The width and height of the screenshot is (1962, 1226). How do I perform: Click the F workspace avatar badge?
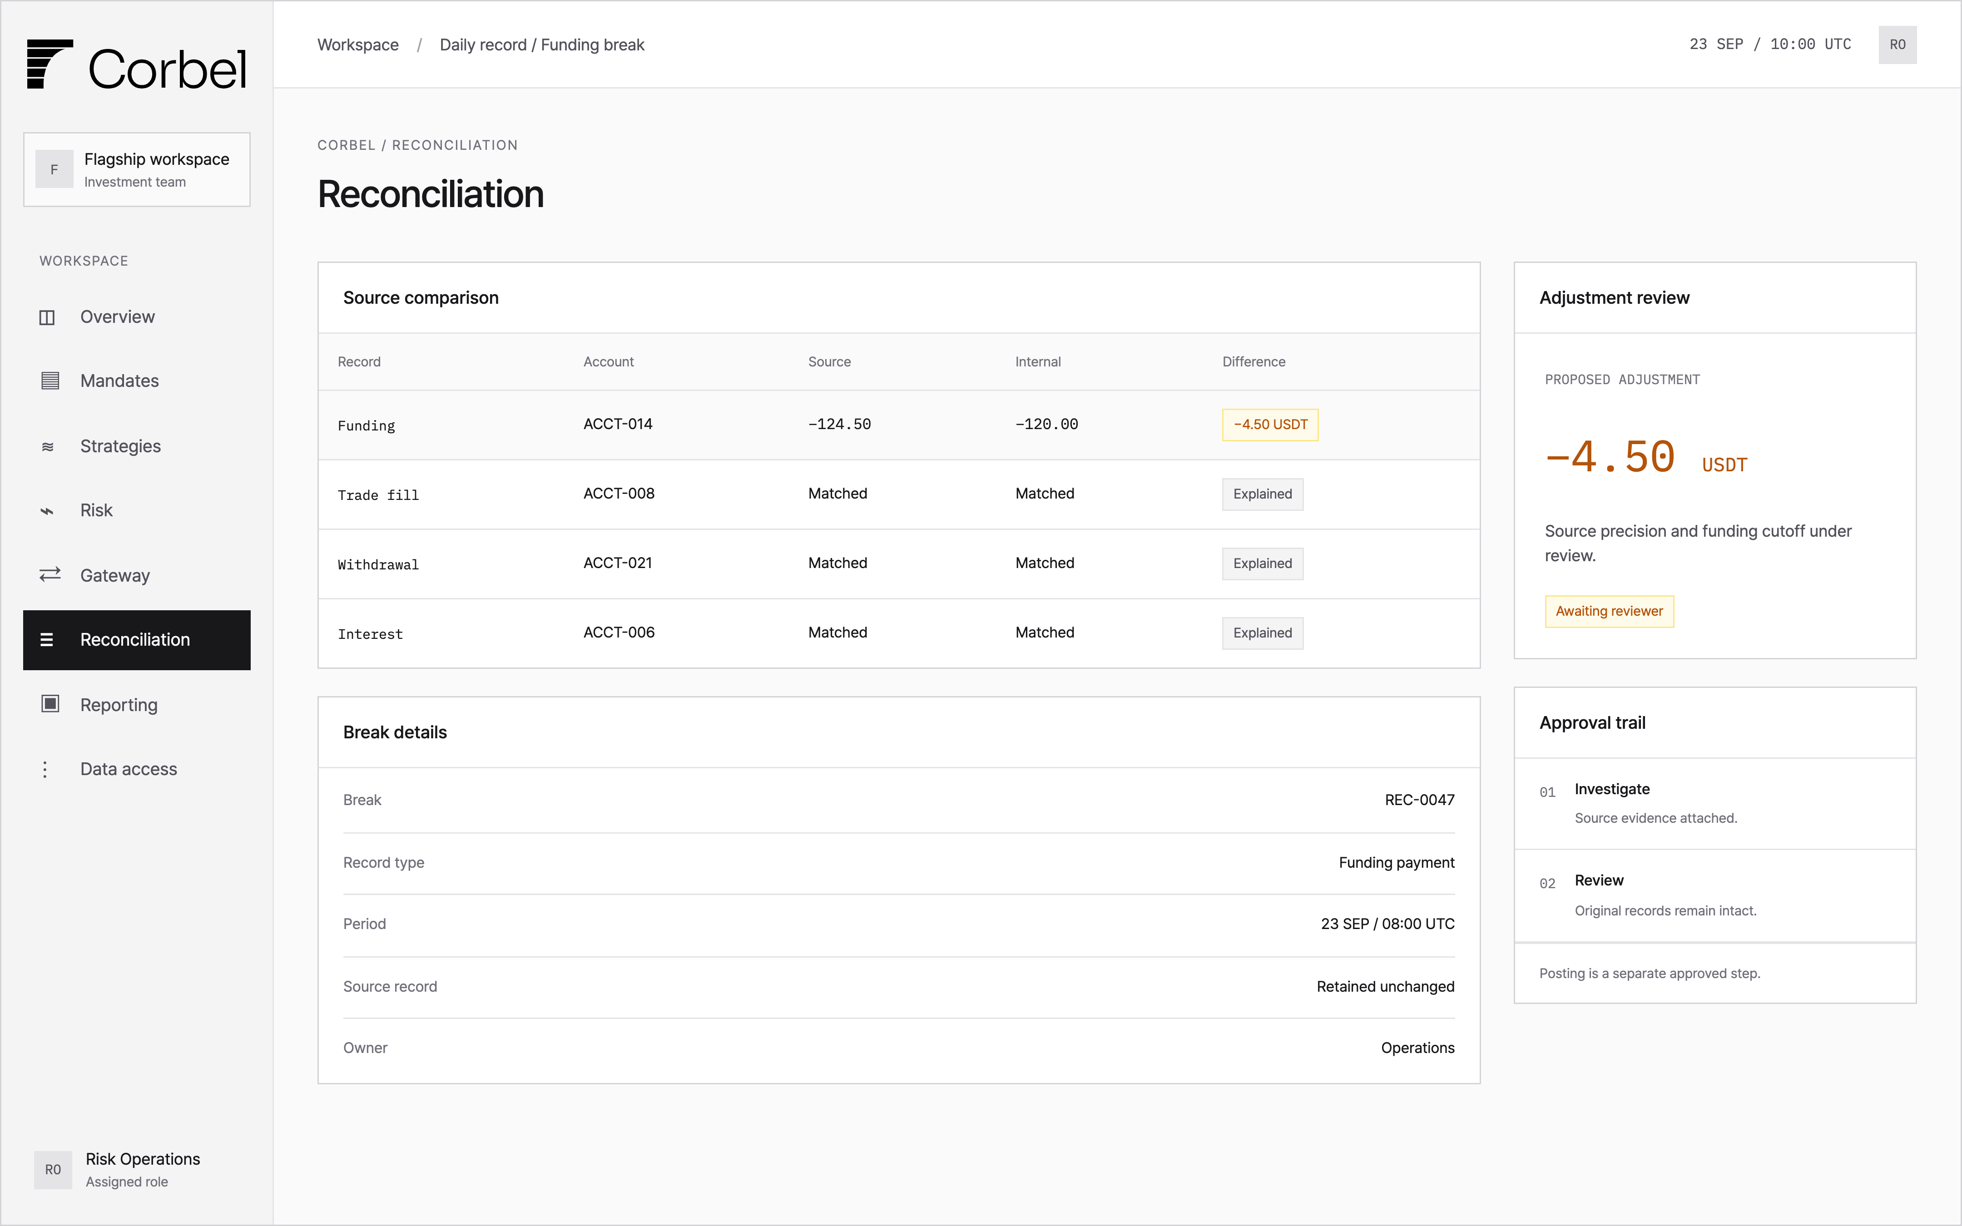coord(54,169)
